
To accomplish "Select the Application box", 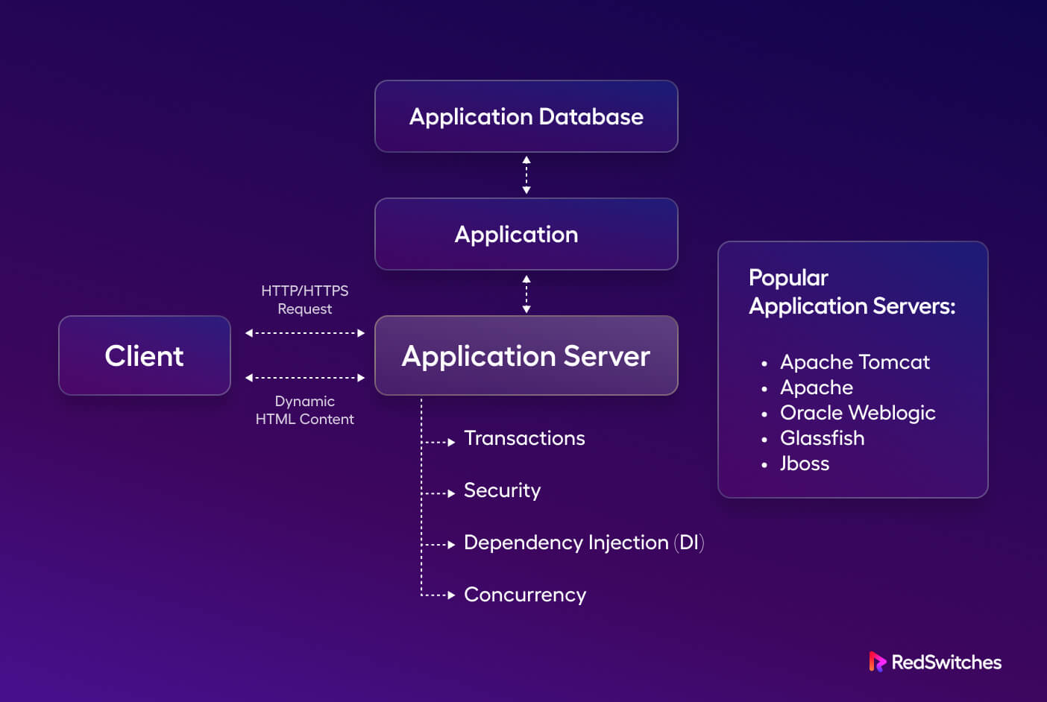I will click(526, 234).
